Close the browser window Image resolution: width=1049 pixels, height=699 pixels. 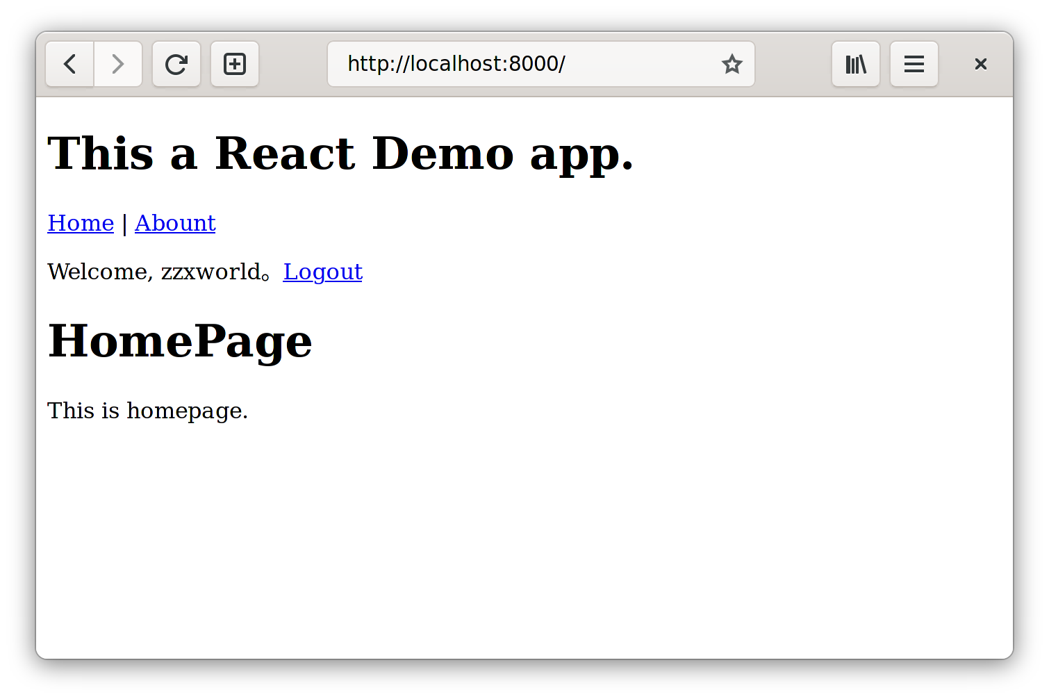[980, 64]
